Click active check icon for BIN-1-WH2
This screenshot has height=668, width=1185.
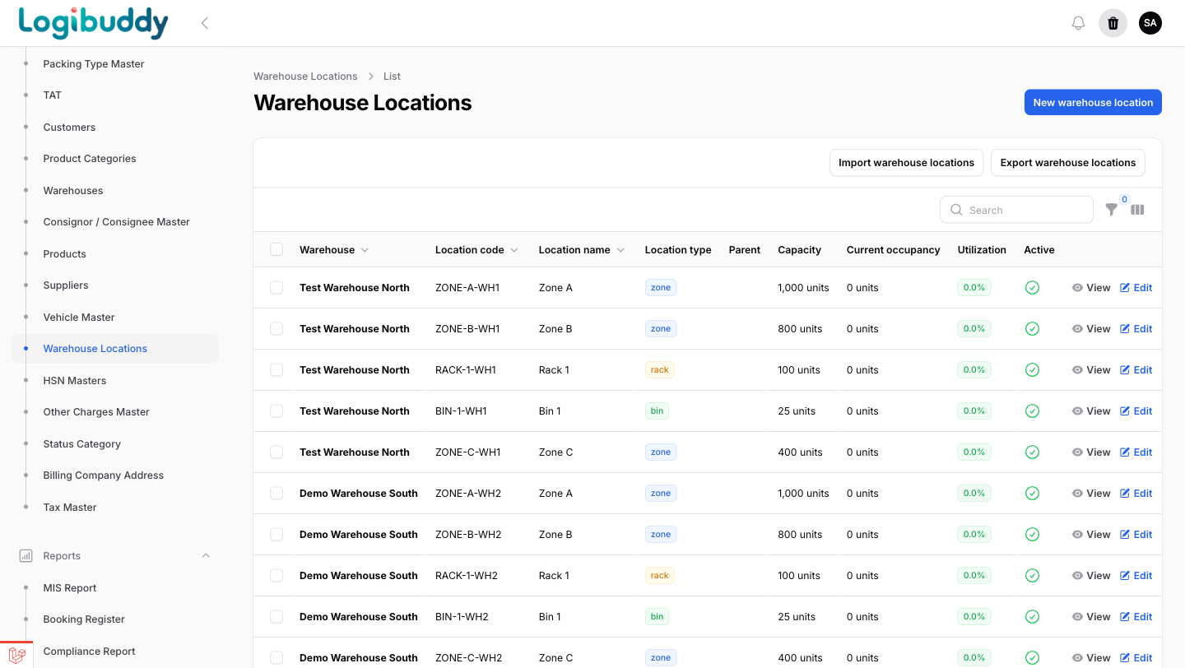click(x=1032, y=617)
